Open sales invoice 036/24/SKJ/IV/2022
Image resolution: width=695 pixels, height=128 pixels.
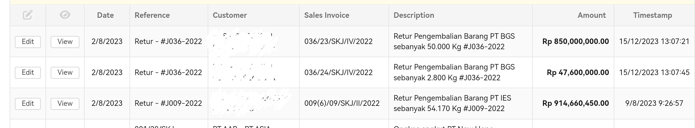(x=338, y=73)
